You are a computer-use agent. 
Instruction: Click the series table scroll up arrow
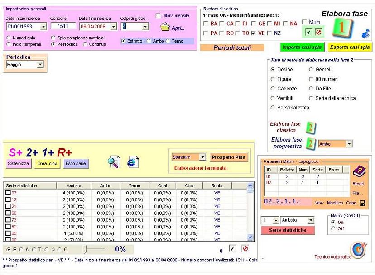click(x=250, y=185)
